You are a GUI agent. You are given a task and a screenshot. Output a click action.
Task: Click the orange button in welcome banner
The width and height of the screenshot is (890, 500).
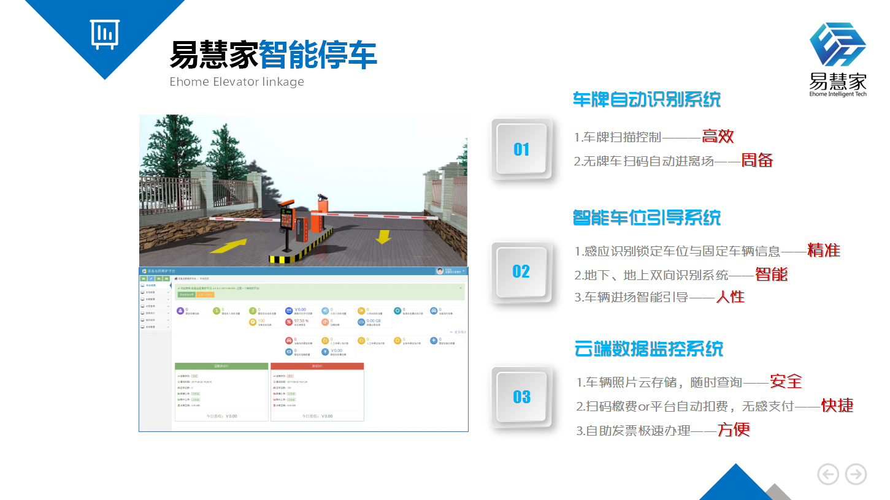pos(205,295)
